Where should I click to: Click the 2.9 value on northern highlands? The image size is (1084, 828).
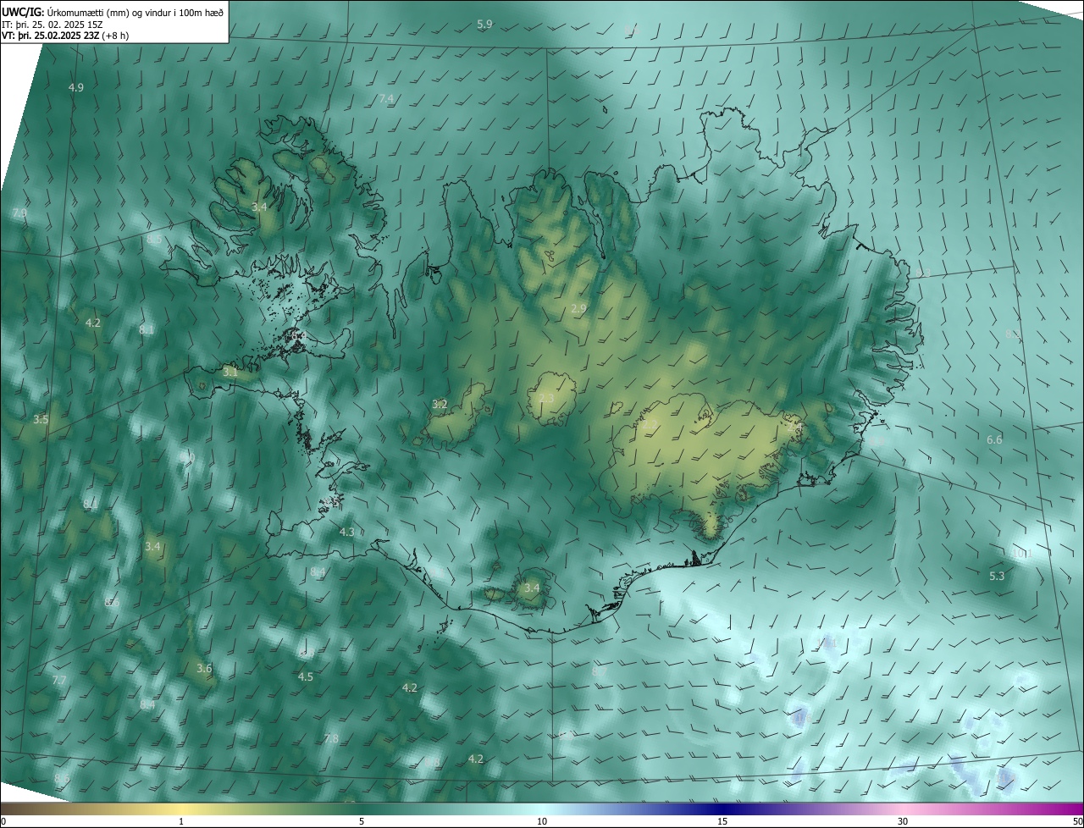(579, 309)
